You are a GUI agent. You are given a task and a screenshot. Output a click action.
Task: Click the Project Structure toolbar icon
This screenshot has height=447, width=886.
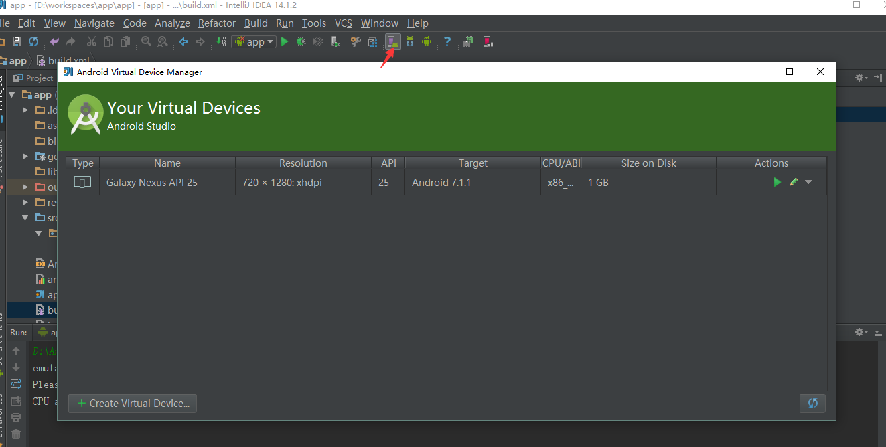click(372, 41)
